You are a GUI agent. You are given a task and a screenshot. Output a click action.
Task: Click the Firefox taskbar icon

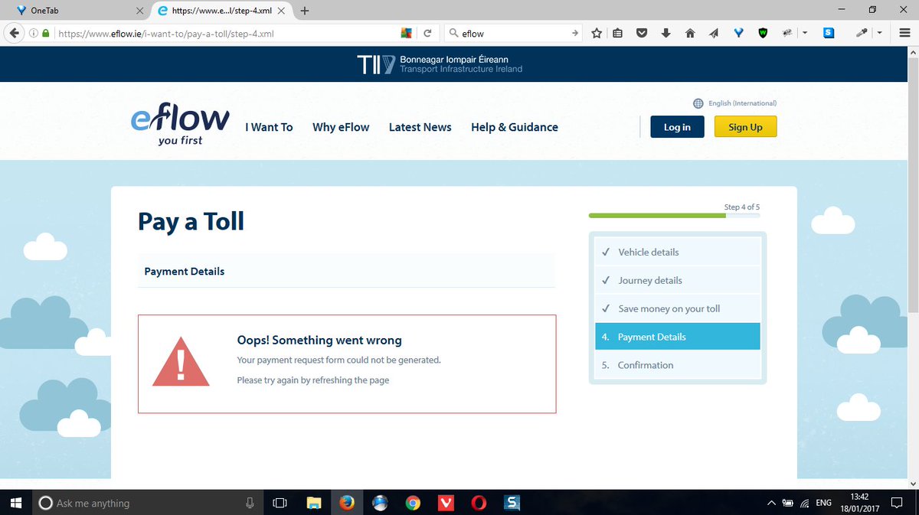pos(347,503)
